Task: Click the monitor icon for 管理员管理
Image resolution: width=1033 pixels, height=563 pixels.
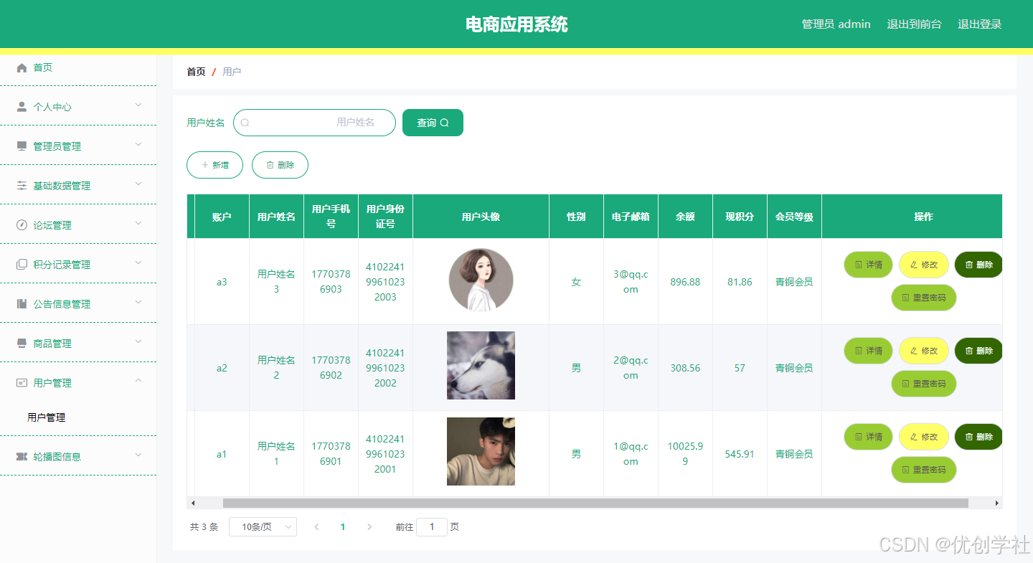Action: coord(22,146)
